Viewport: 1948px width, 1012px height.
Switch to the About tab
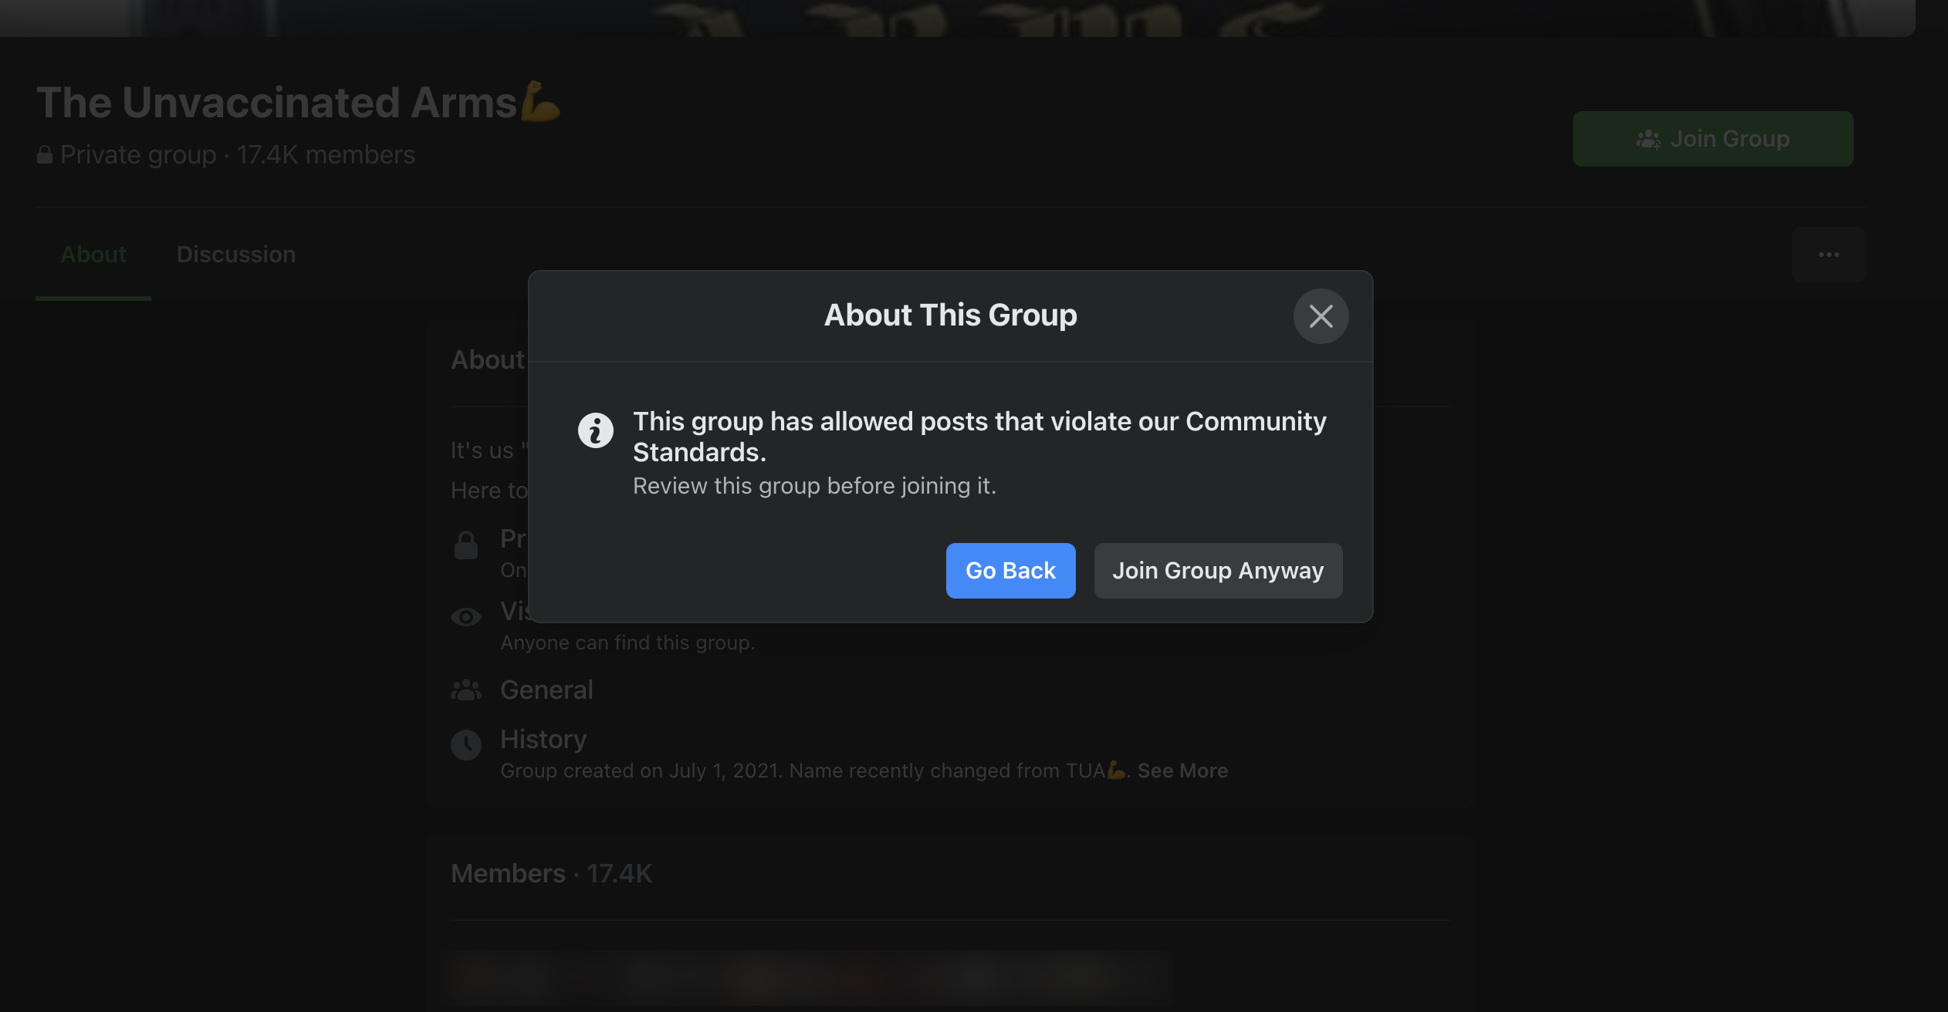click(93, 255)
